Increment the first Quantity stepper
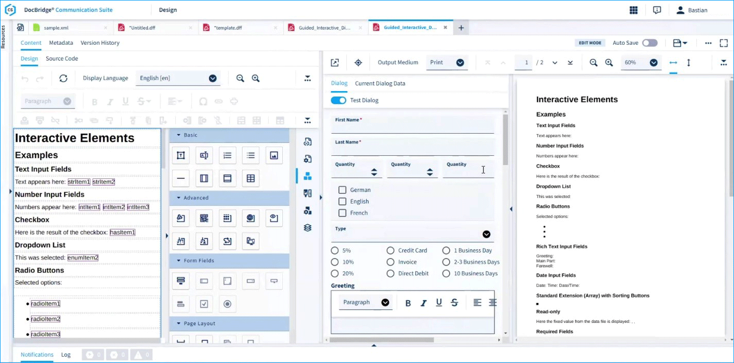Screen dimensions: 734x363 [374, 170]
